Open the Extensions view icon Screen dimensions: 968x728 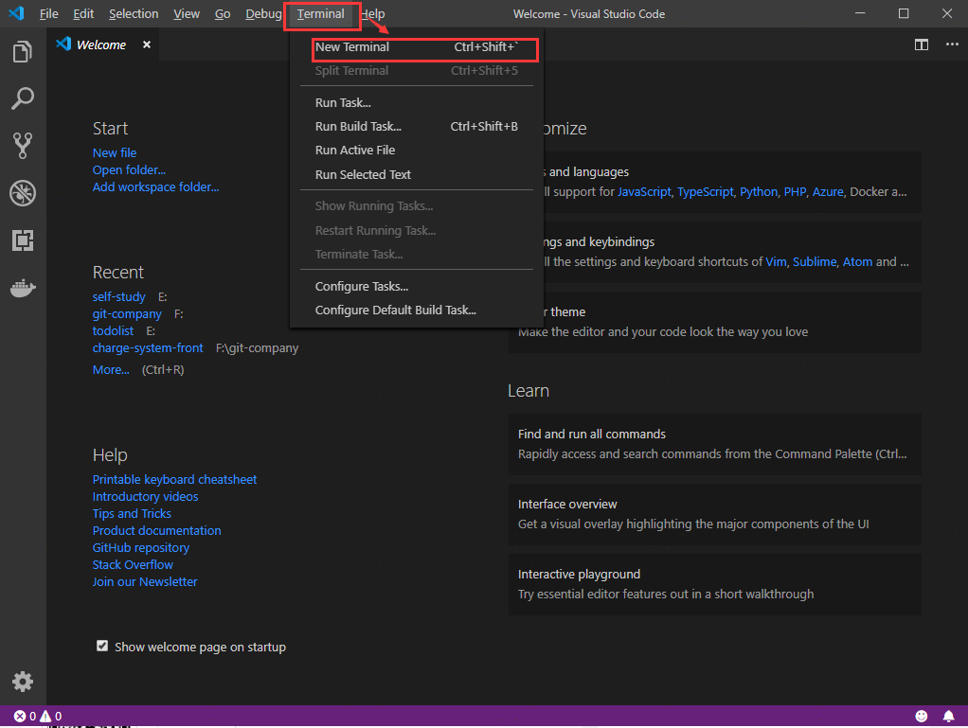click(22, 240)
